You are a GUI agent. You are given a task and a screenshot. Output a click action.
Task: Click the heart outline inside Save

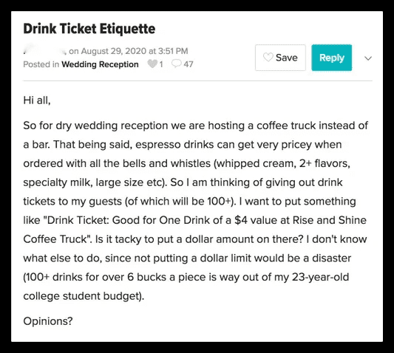point(268,58)
